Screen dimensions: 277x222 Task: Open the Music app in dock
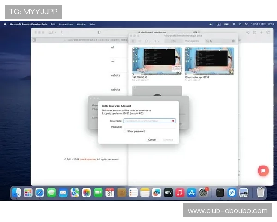pyautogui.click(x=180, y=192)
